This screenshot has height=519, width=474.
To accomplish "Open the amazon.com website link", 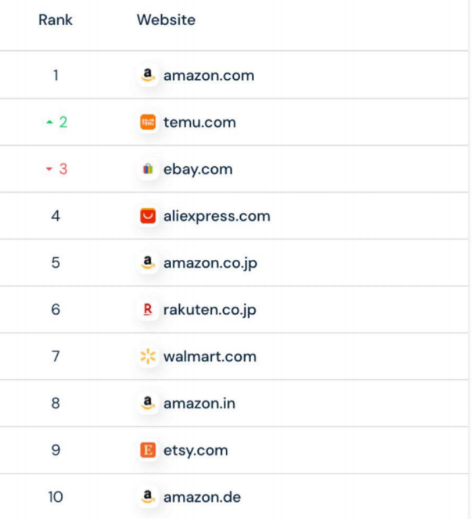I will coord(209,75).
